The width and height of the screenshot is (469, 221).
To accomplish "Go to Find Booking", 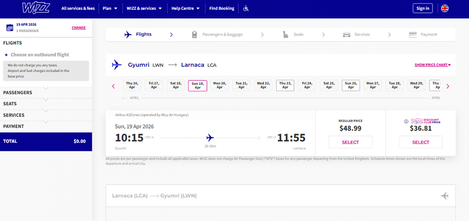I will click(221, 8).
